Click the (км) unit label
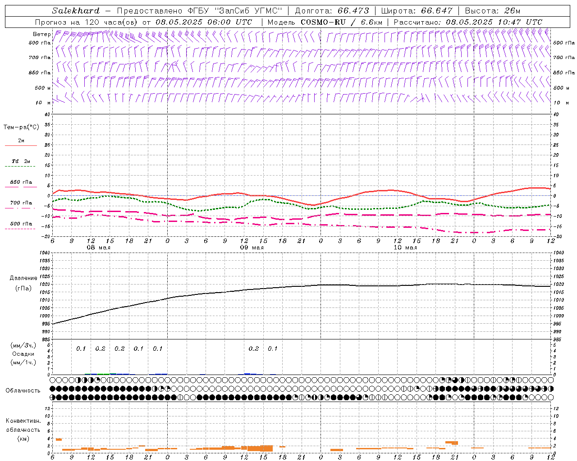Image resolution: width=577 pixels, height=461 pixels. click(x=23, y=438)
